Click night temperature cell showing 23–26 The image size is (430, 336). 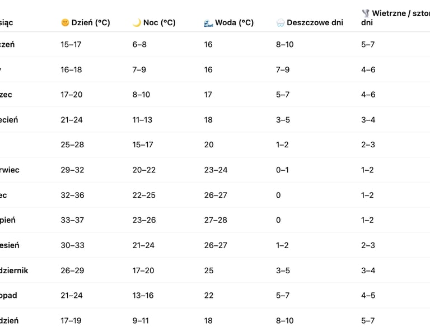(x=143, y=220)
